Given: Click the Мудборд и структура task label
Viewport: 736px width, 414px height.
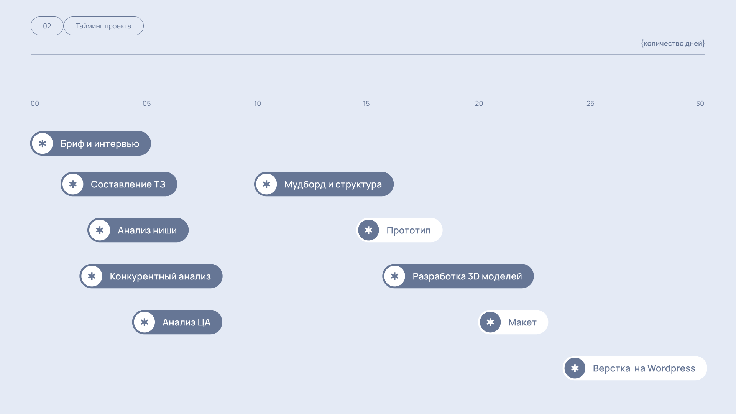Looking at the screenshot, I should pyautogui.click(x=333, y=184).
